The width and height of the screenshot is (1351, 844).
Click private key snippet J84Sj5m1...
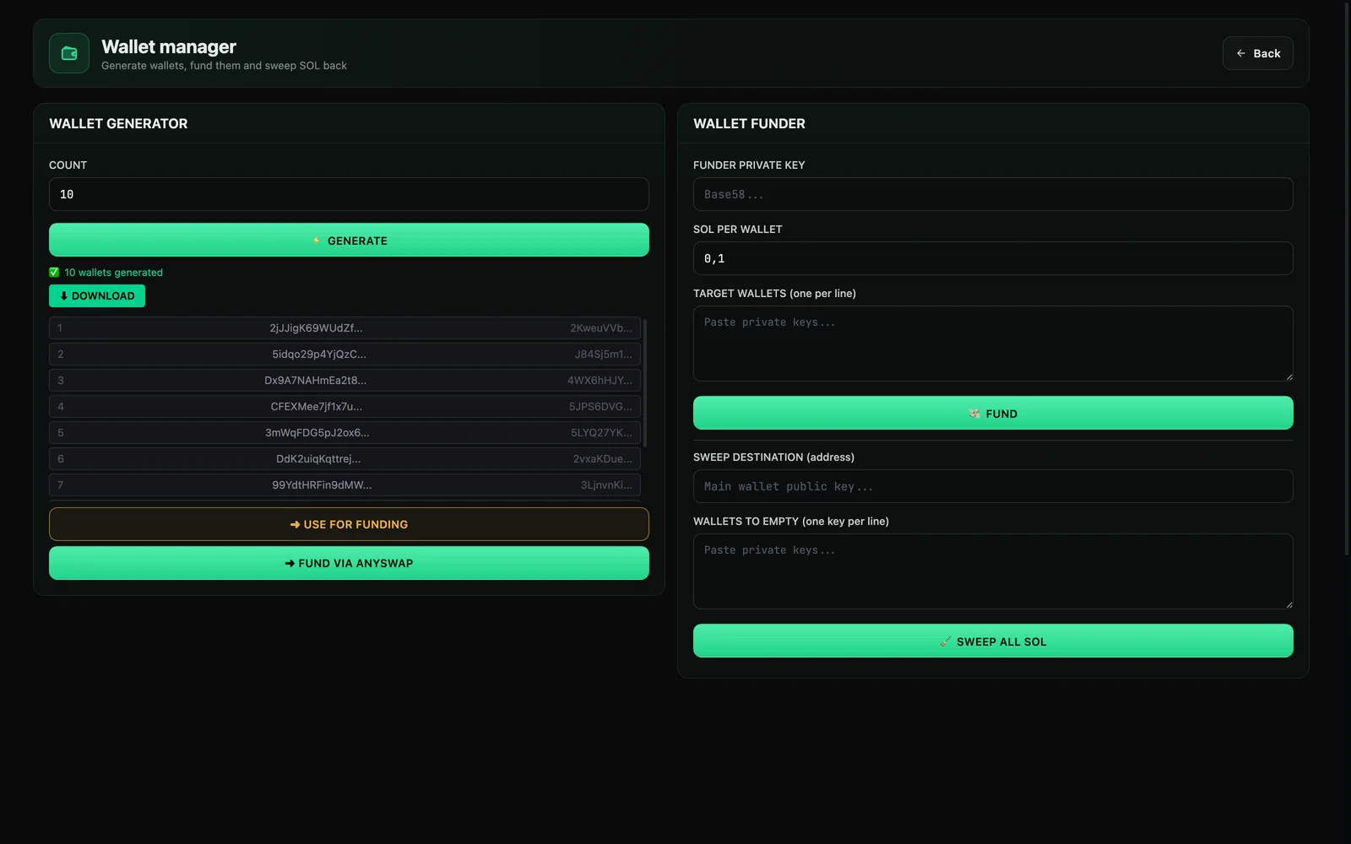tap(603, 354)
